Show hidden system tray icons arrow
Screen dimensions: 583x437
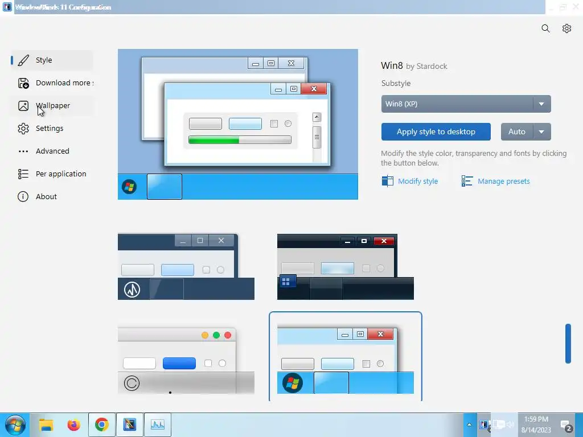(469, 424)
